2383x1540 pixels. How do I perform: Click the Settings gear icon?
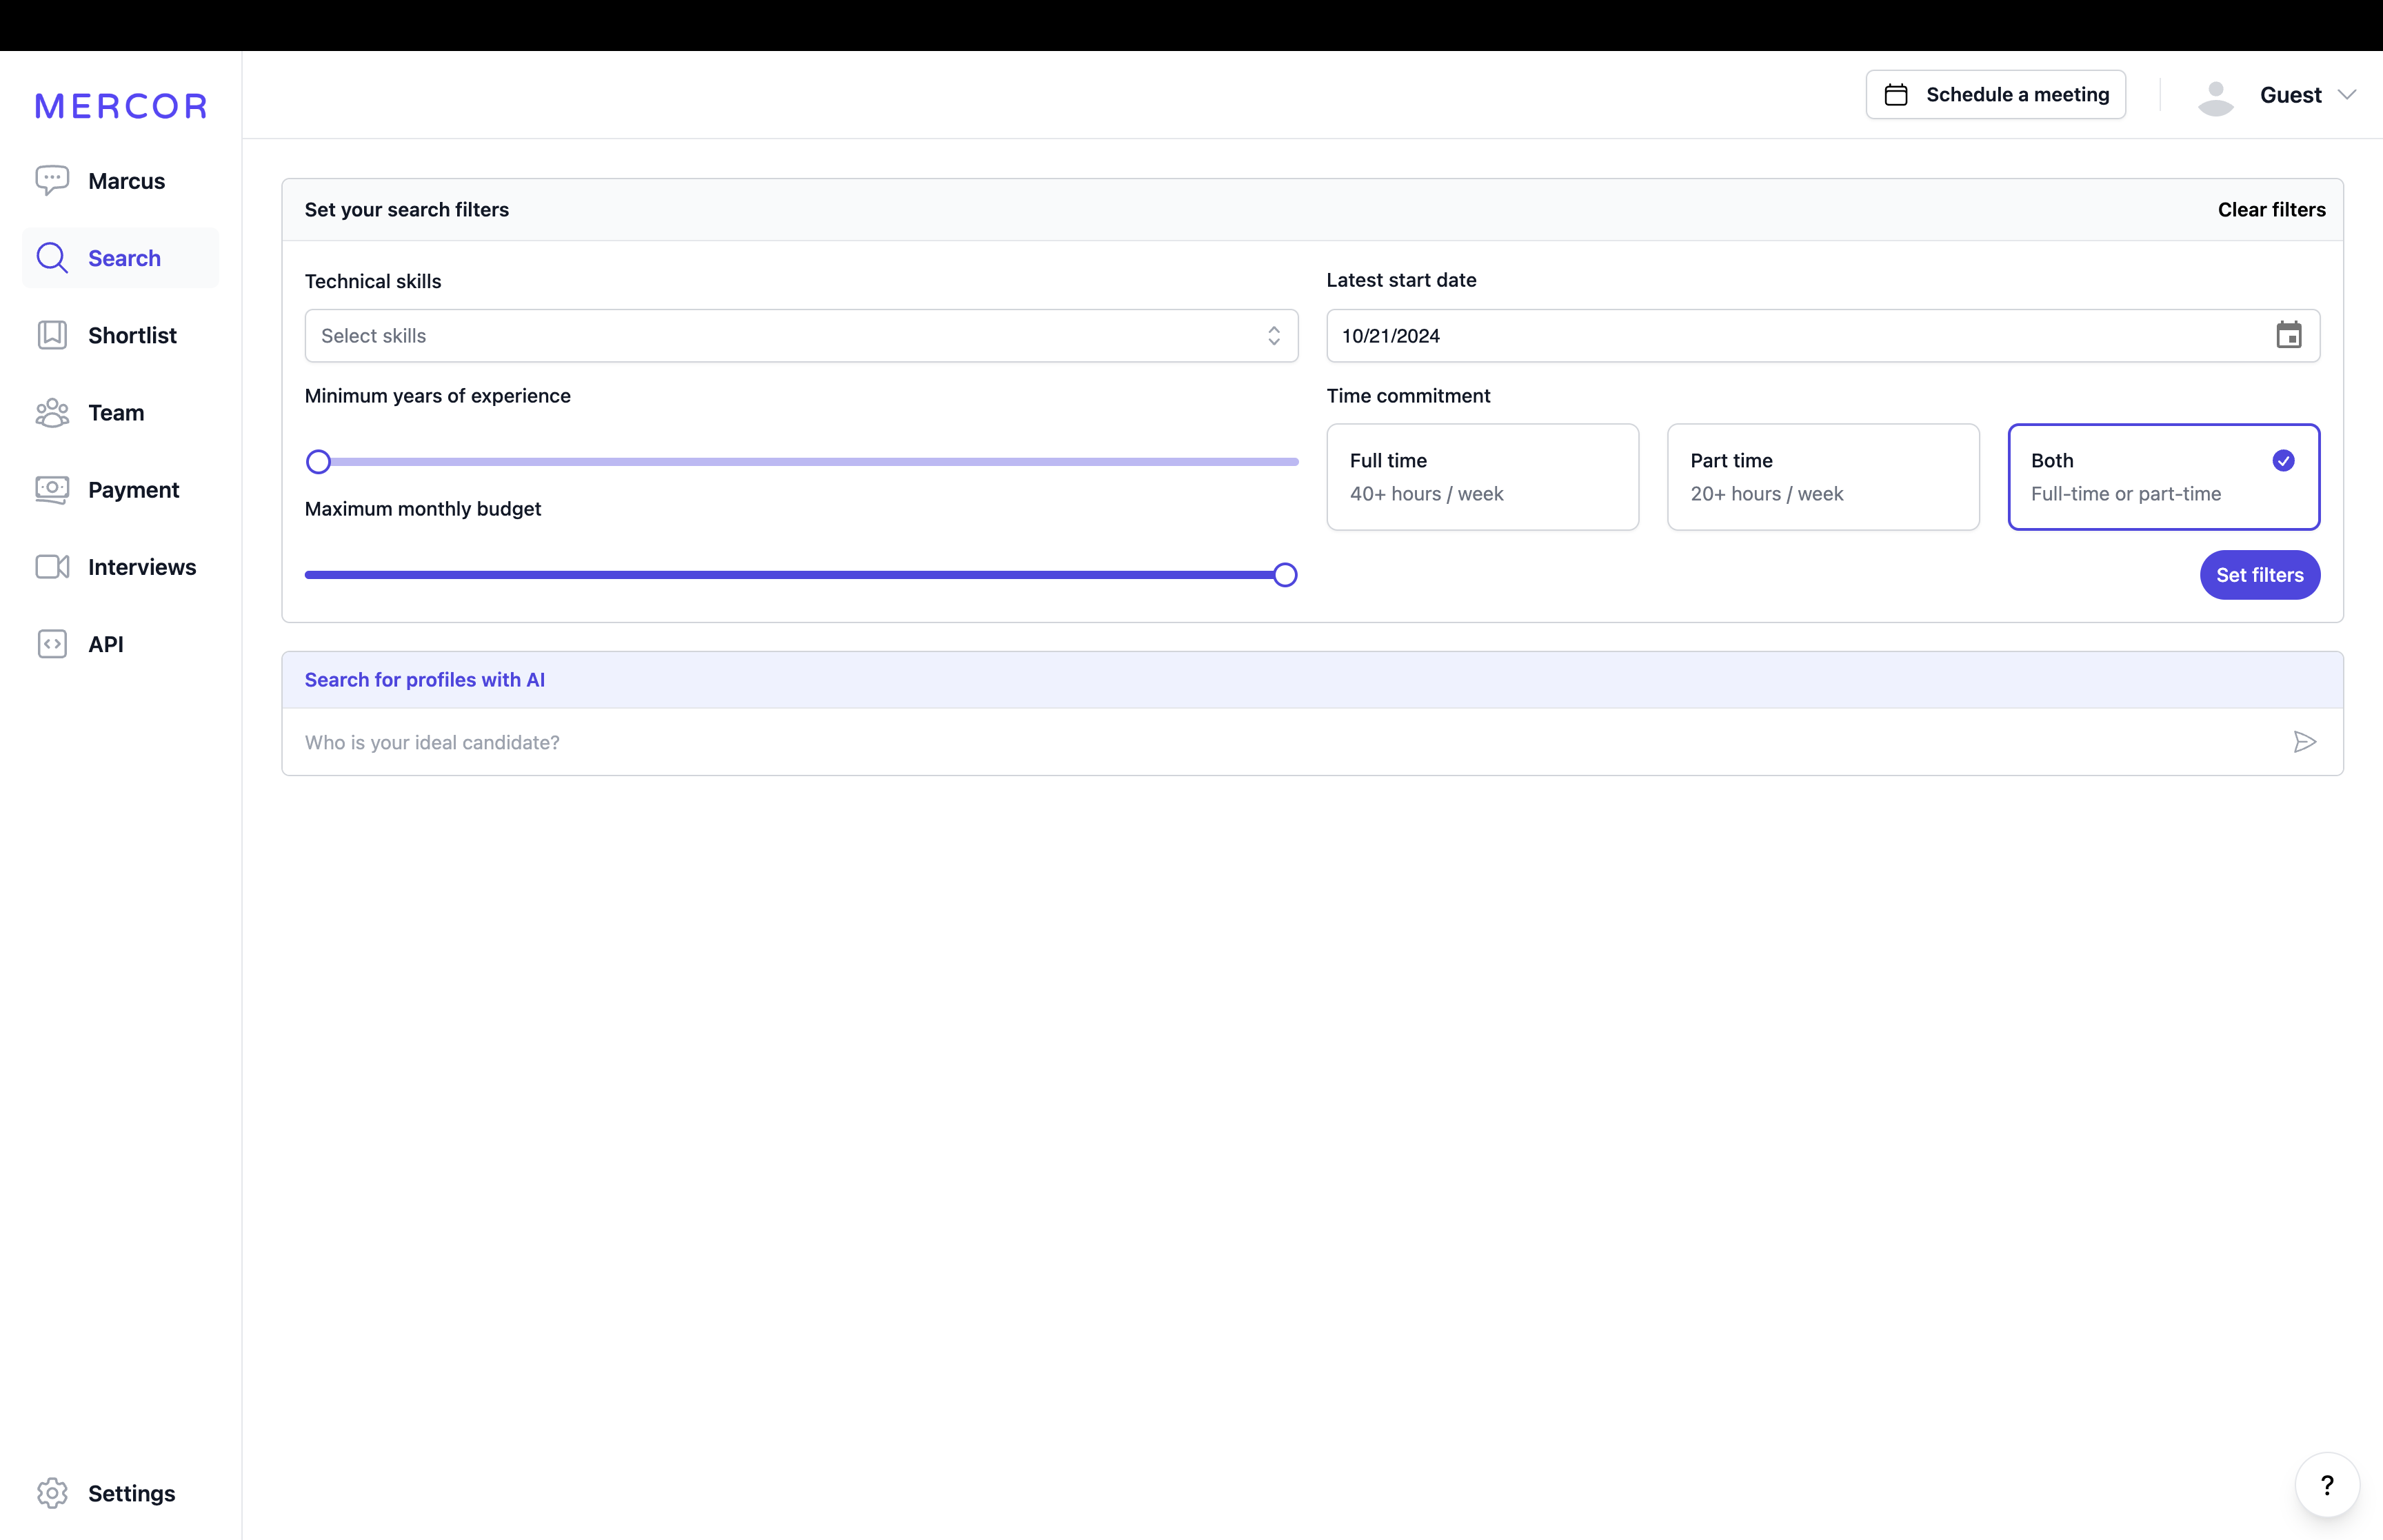(x=52, y=1493)
